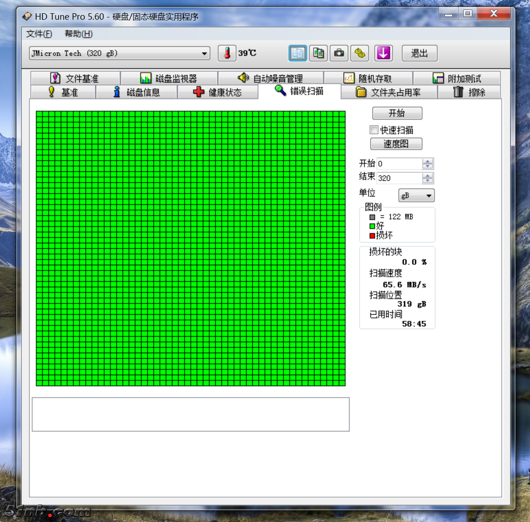Open the 磁盘监视器 tab
This screenshot has height=522, width=530.
point(168,78)
